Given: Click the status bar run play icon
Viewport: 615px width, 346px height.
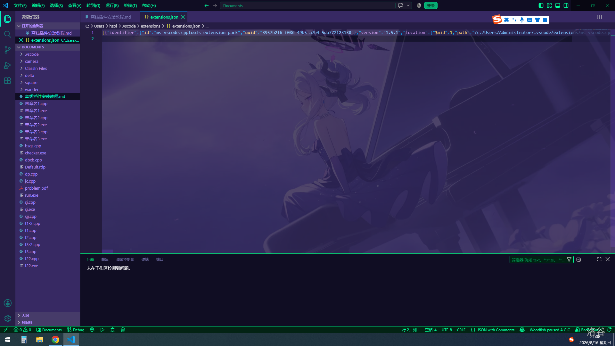Looking at the screenshot, I should [x=102, y=330].
